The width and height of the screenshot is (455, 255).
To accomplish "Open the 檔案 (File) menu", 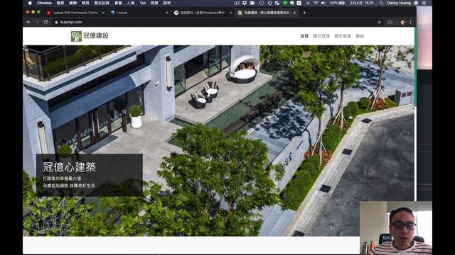I will pos(60,3).
